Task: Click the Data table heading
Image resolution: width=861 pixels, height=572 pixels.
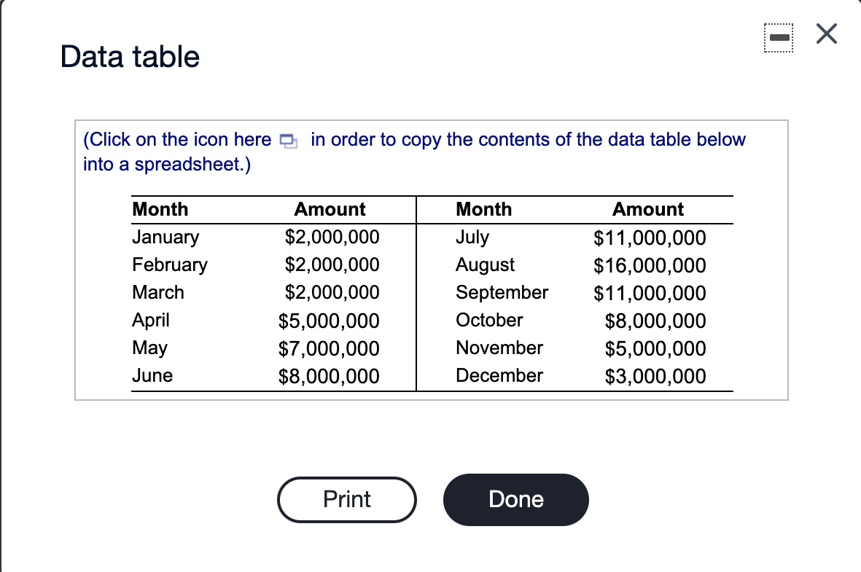Action: coord(130,57)
